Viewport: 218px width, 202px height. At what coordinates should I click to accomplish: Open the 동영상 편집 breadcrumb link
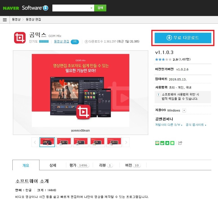pyautogui.click(x=33, y=19)
